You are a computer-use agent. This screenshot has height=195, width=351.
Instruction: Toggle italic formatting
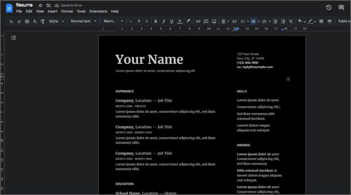click(x=164, y=22)
